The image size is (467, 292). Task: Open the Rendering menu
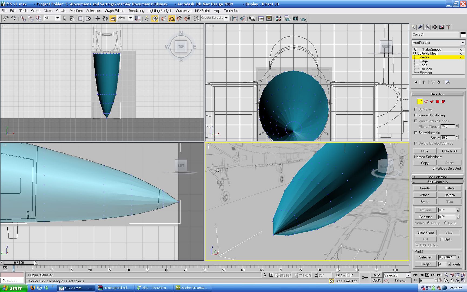(136, 11)
